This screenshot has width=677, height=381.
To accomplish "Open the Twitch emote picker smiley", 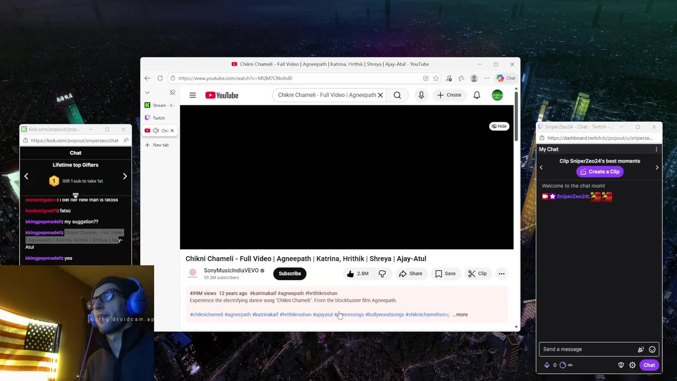I will pyautogui.click(x=652, y=349).
